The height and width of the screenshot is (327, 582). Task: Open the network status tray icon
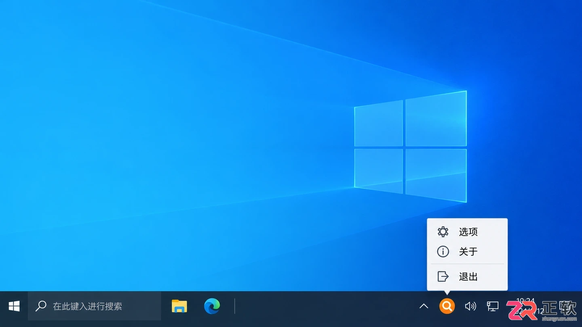tap(493, 306)
